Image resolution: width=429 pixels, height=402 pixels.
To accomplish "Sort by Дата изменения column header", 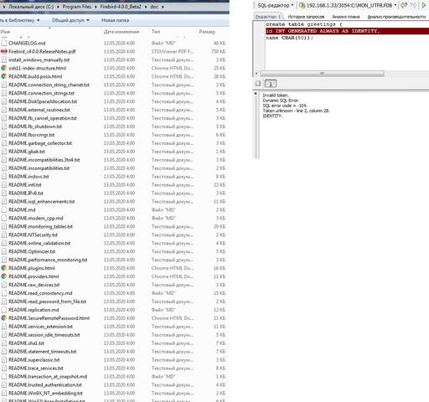I will (x=121, y=32).
